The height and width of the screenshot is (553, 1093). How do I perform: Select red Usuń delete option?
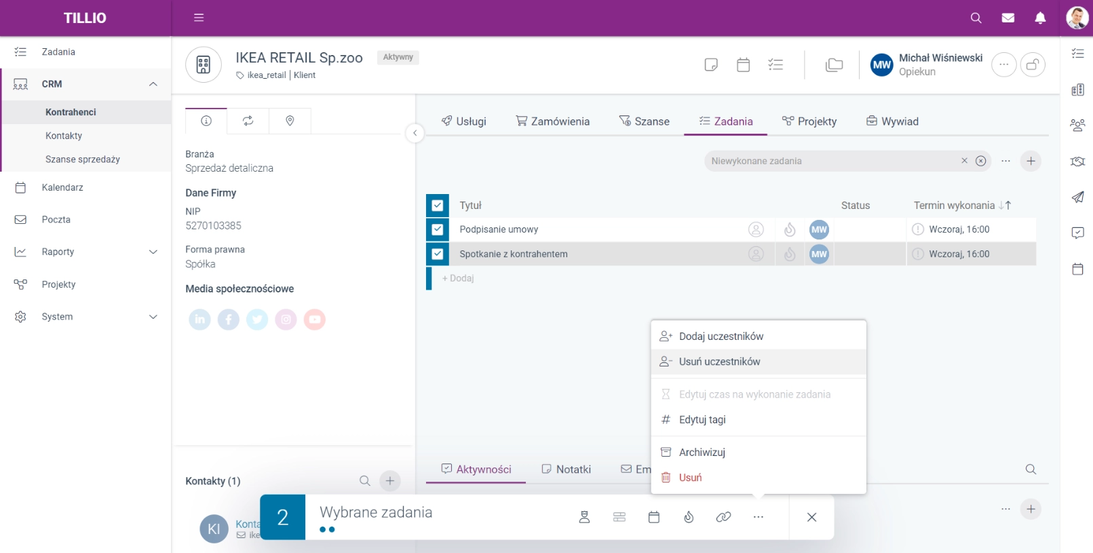(759, 478)
